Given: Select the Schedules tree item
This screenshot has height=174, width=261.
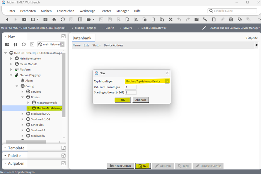Looking at the screenshot, I should 37,125.
